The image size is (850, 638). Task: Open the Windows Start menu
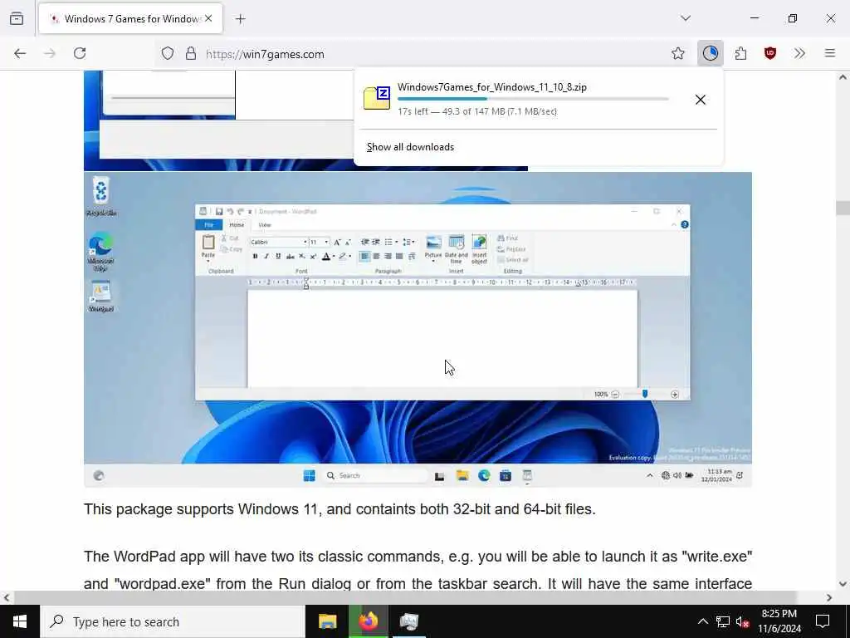coord(20,621)
